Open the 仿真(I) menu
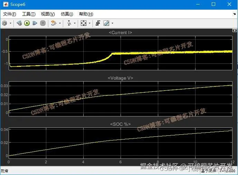 point(67,14)
